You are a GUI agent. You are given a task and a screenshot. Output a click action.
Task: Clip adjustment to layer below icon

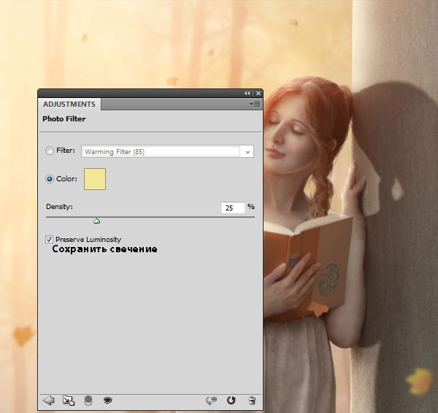point(88,401)
